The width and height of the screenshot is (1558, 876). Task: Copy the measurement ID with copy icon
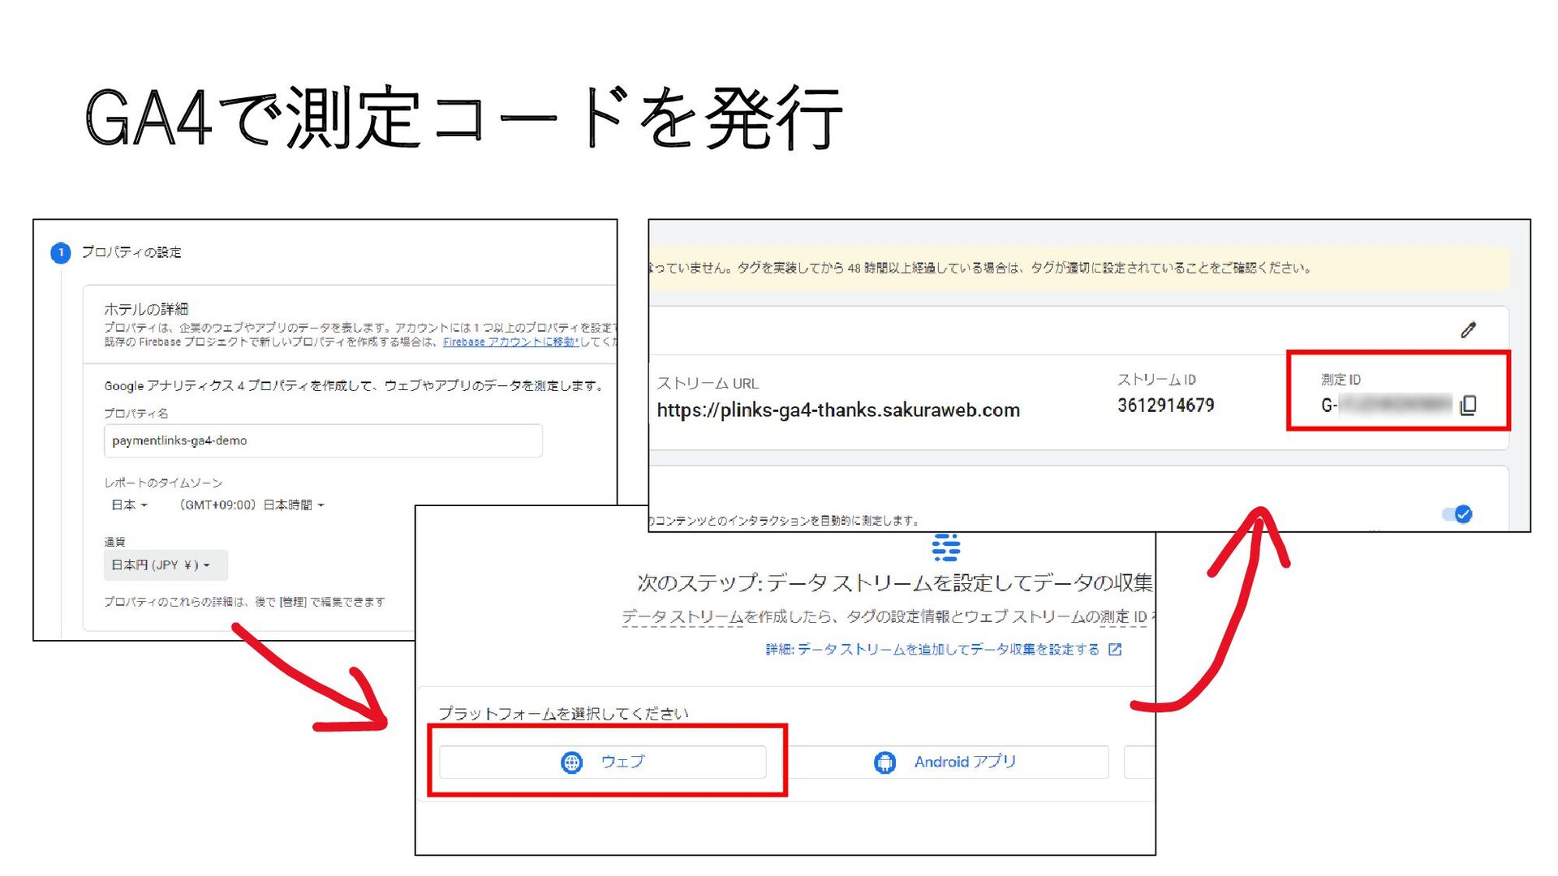1468,405
